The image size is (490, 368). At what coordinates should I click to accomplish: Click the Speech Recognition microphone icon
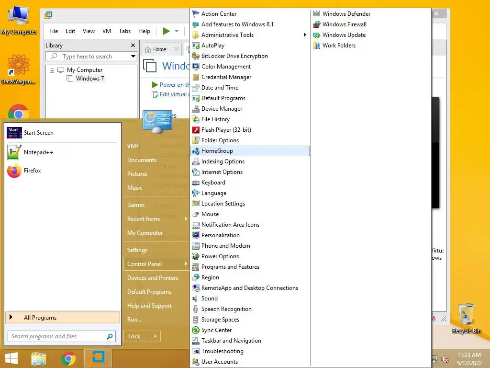196,309
